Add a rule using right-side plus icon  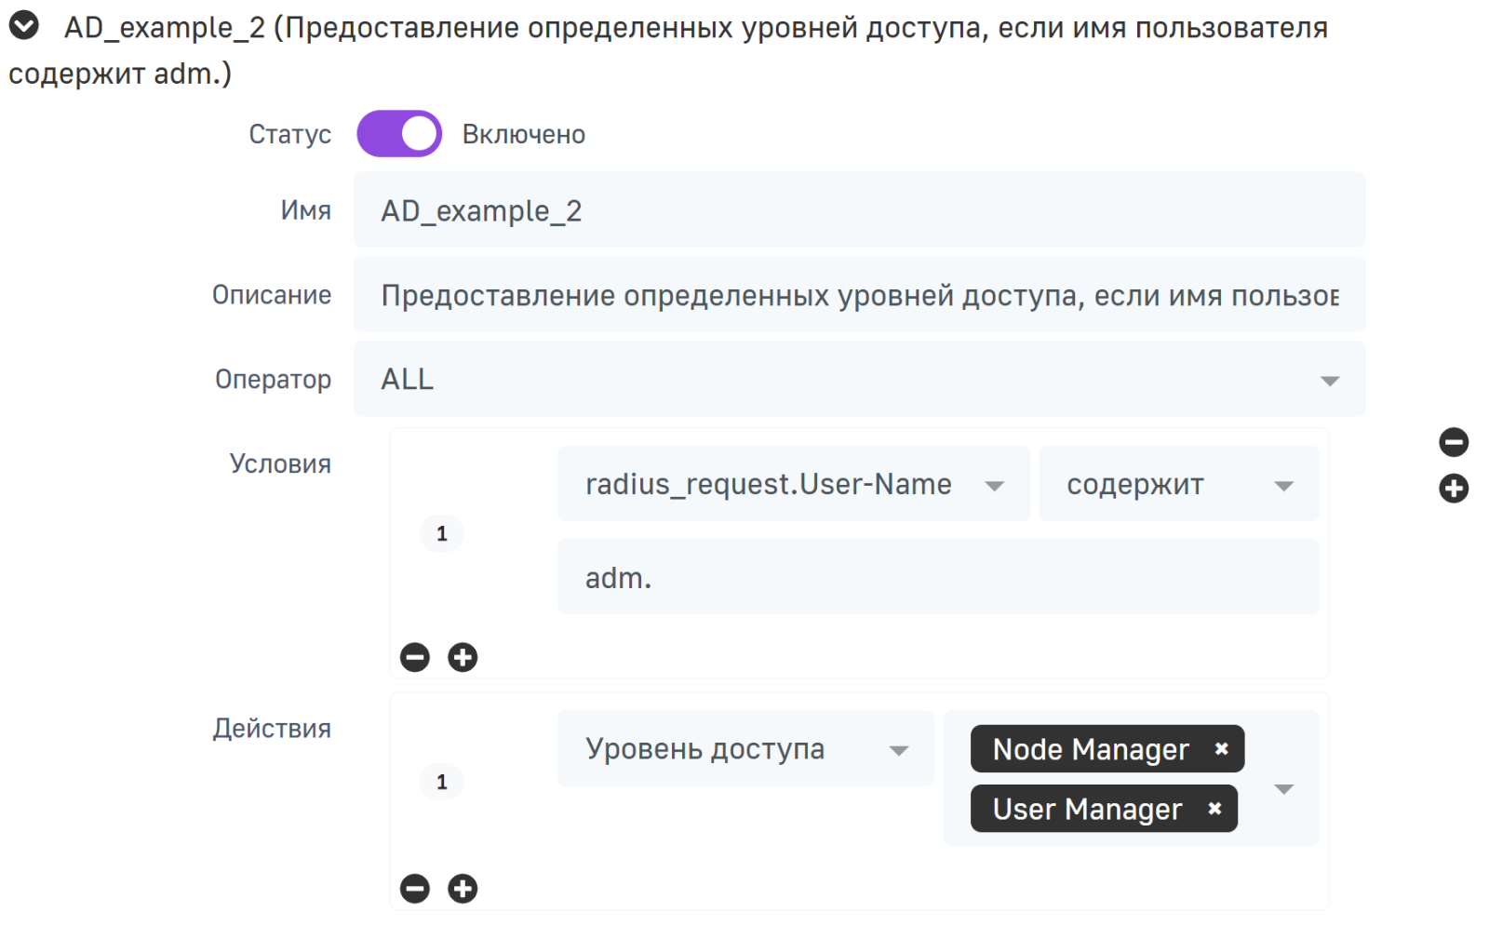(1453, 489)
